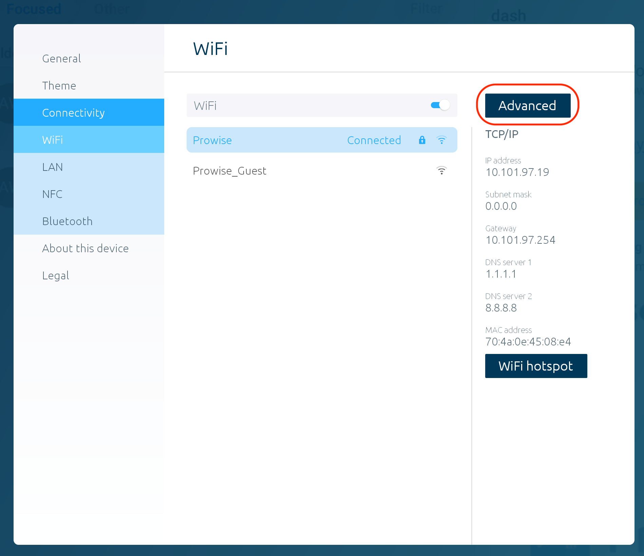The height and width of the screenshot is (556, 644).
Task: Open the LAN settings
Action: [53, 167]
